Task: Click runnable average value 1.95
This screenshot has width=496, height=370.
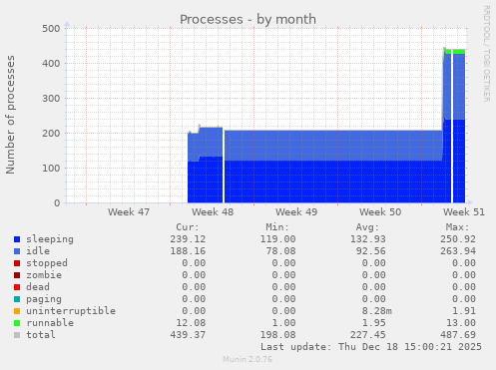Action: 373,323
